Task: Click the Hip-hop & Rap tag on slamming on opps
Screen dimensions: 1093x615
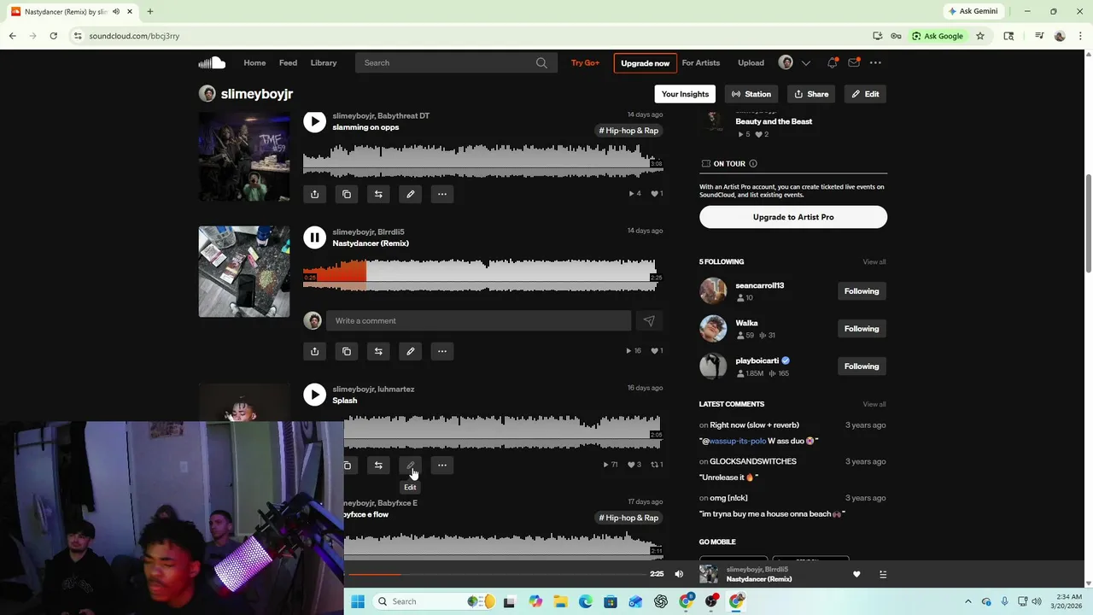Action: tap(629, 131)
